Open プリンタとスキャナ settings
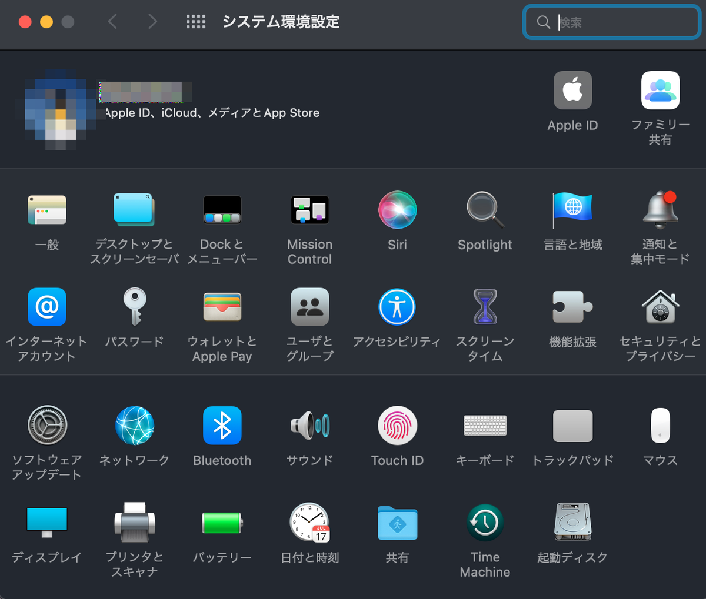 click(135, 522)
